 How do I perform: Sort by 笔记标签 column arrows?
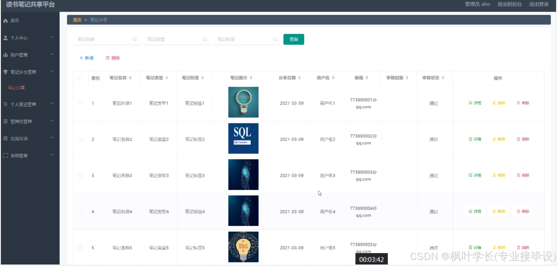[x=203, y=78]
